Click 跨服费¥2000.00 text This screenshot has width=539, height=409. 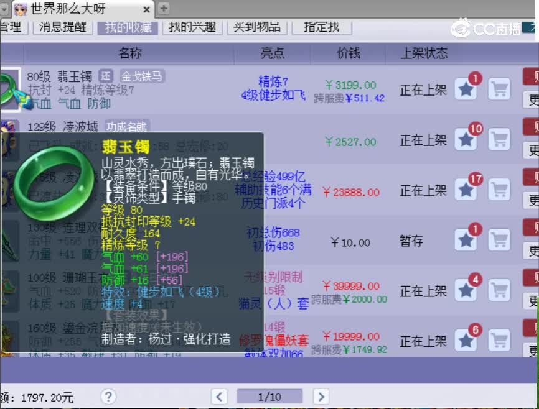(x=349, y=300)
